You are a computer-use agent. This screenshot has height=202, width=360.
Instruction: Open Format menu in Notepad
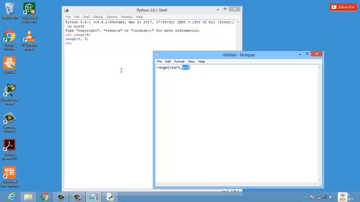tap(179, 61)
